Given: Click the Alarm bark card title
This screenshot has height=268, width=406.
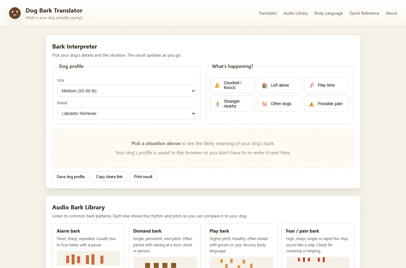Looking at the screenshot, I should pyautogui.click(x=68, y=231).
